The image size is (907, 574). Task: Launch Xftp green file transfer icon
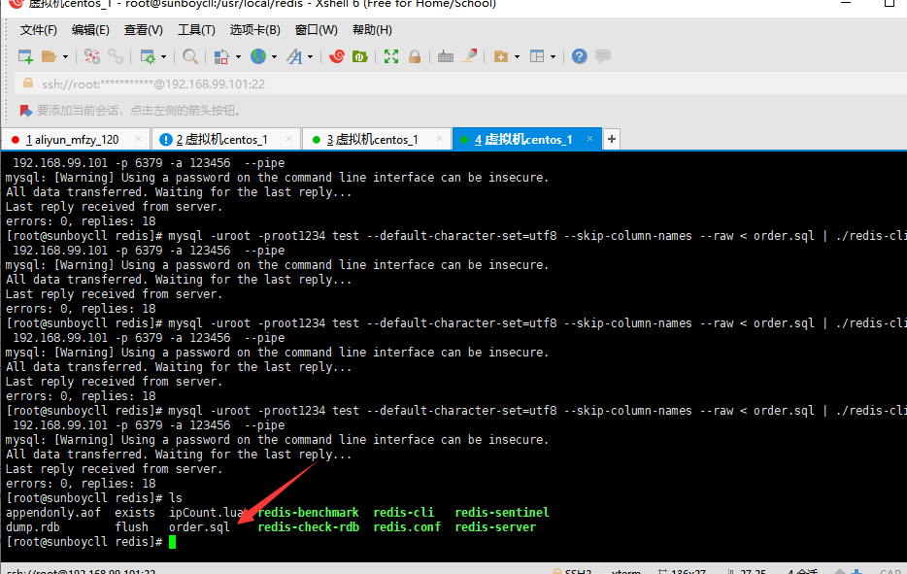[x=360, y=56]
